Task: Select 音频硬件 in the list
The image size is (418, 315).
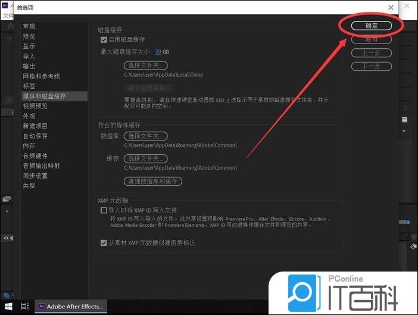Action: click(35, 156)
